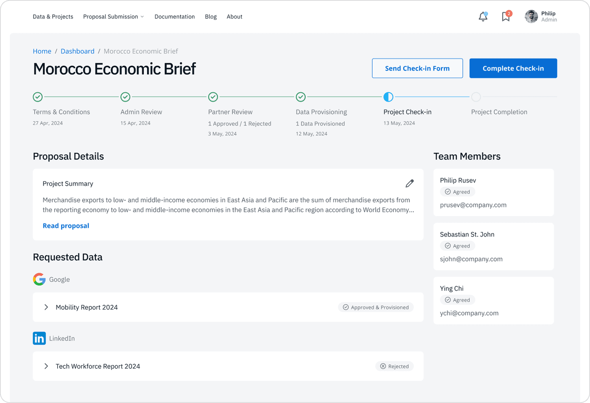The width and height of the screenshot is (590, 403).
Task: Go to Documentation page
Action: [x=175, y=17]
